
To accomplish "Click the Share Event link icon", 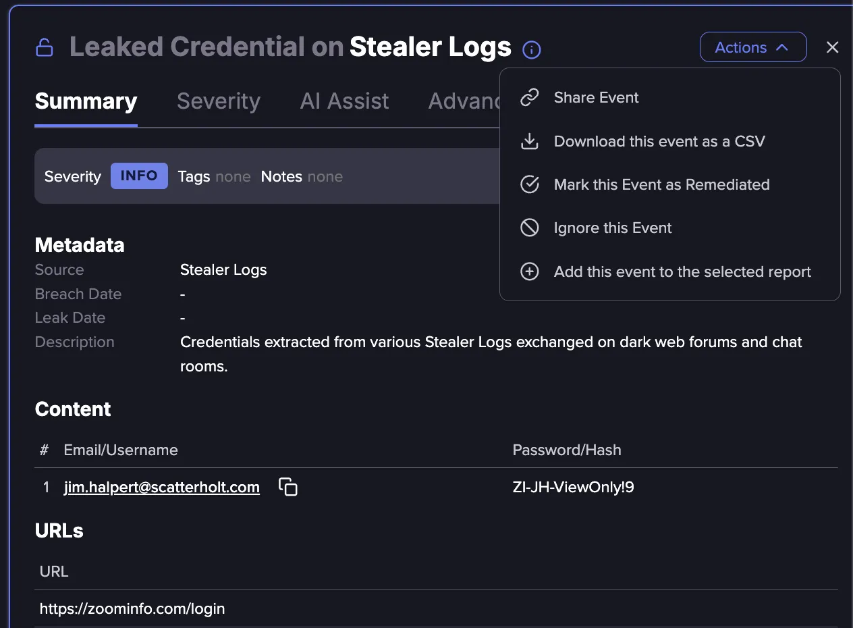I will (530, 98).
